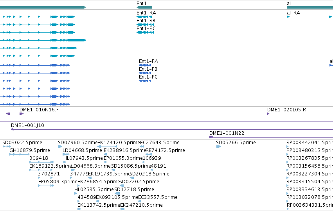Viewport: 333px width, 211px height.
Task: Click EST label EK247210.5prime
Action: tap(141, 205)
